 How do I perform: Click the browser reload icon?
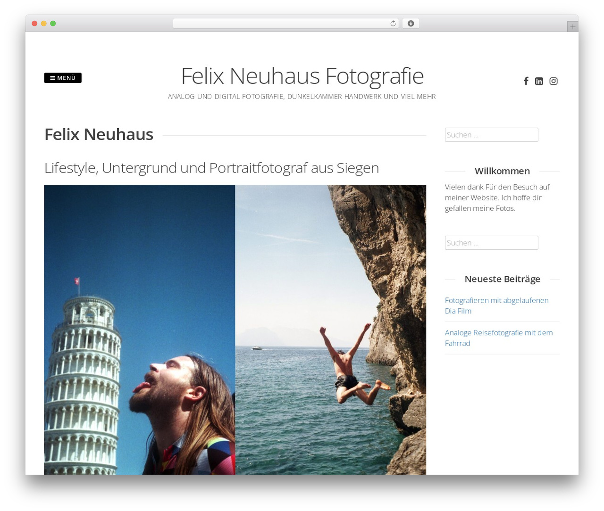coord(393,24)
